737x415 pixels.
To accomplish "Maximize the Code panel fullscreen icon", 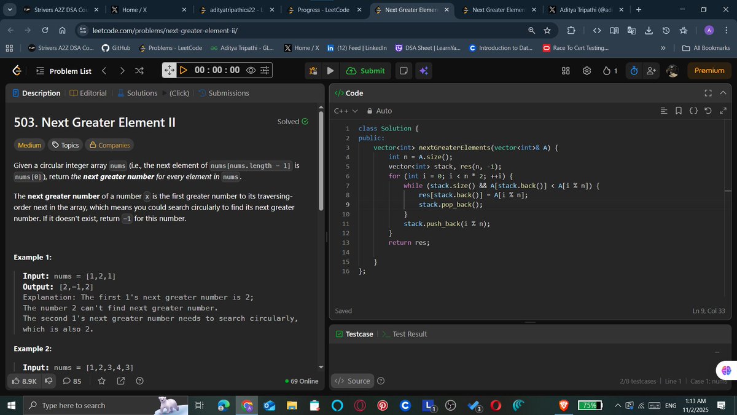I will [708, 93].
